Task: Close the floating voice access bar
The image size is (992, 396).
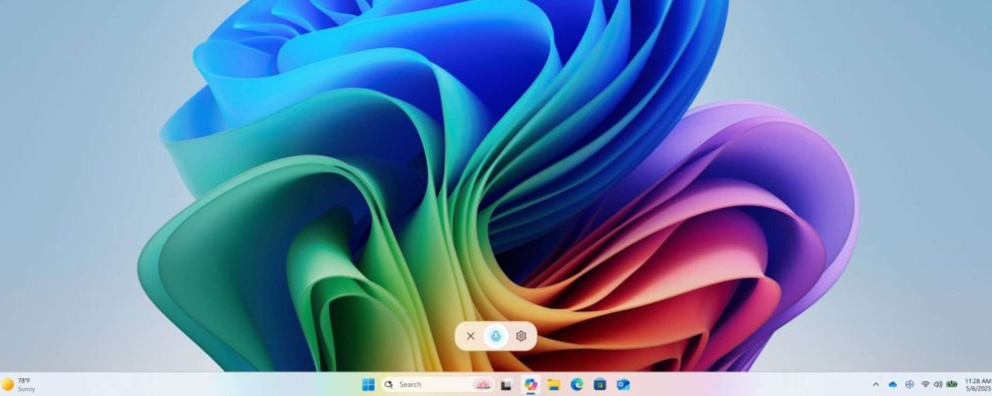Action: pyautogui.click(x=471, y=336)
